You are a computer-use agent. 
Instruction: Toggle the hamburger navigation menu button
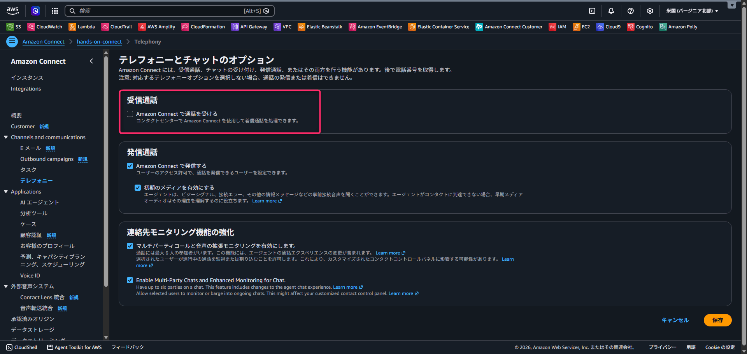pyautogui.click(x=12, y=41)
